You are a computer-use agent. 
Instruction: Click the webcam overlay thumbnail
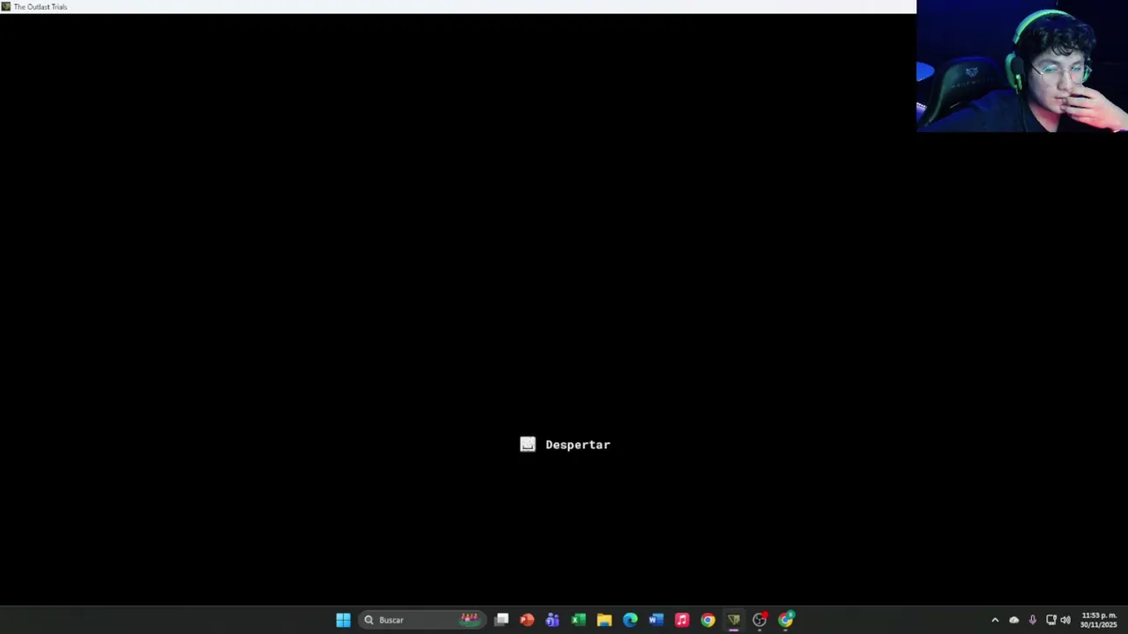coord(1022,66)
